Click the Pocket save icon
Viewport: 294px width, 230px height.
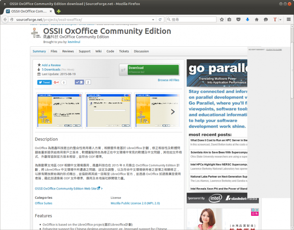[238, 20]
